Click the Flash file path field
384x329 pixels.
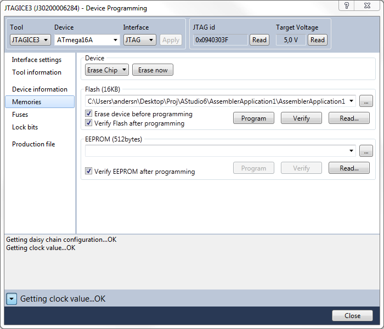pos(216,101)
